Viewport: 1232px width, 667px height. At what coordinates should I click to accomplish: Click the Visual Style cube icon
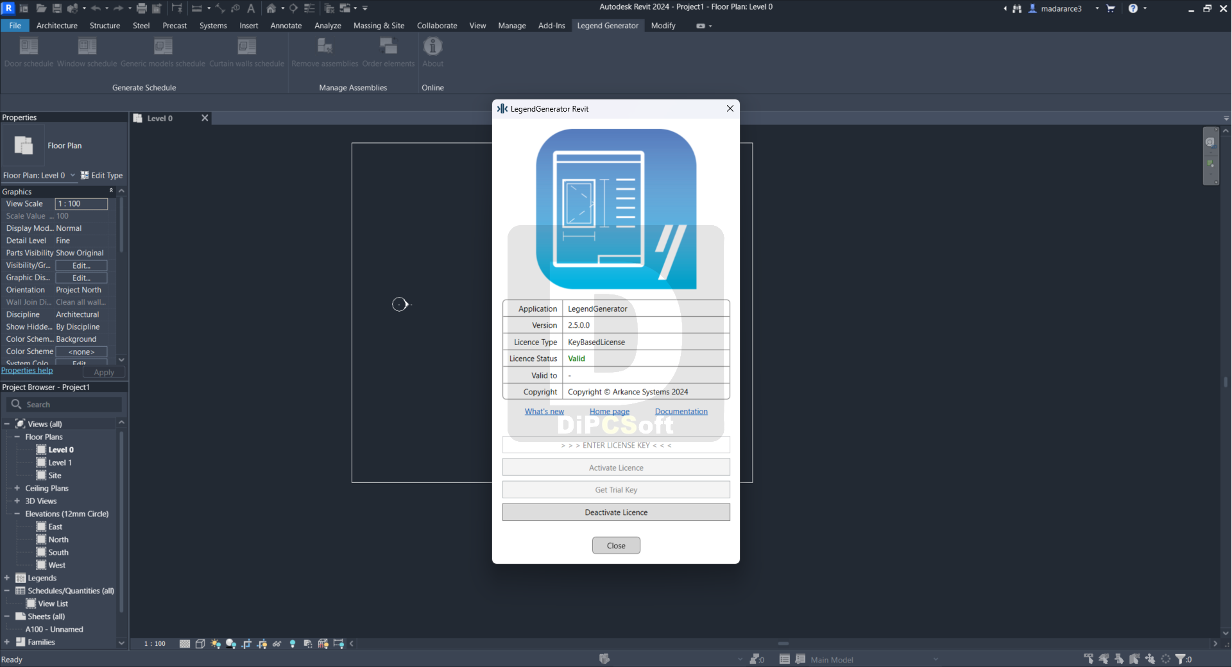pyautogui.click(x=200, y=643)
